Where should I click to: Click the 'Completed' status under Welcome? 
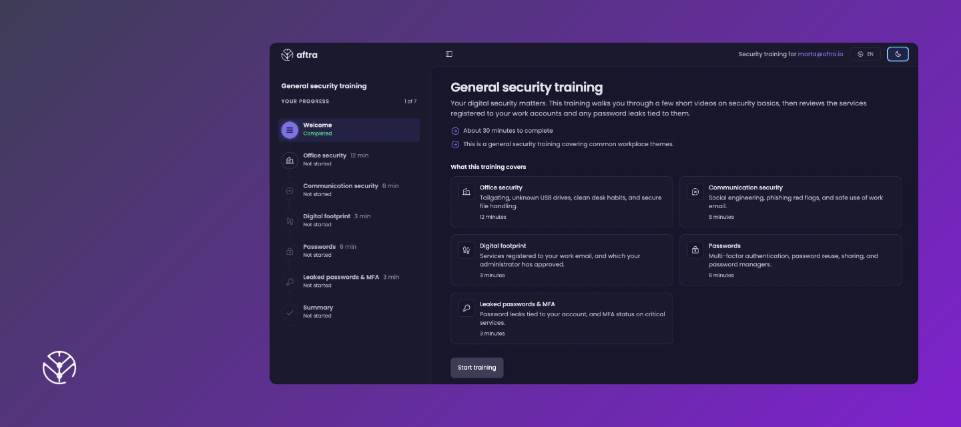(318, 133)
